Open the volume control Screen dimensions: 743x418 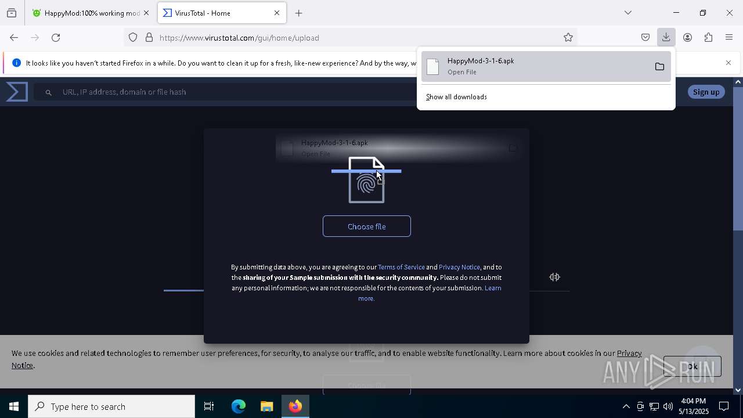[668, 406]
